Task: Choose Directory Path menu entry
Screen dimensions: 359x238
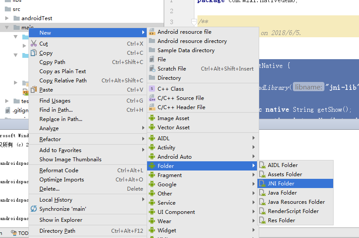Action: click(88, 231)
